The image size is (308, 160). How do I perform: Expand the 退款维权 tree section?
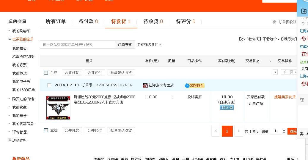(10, 140)
